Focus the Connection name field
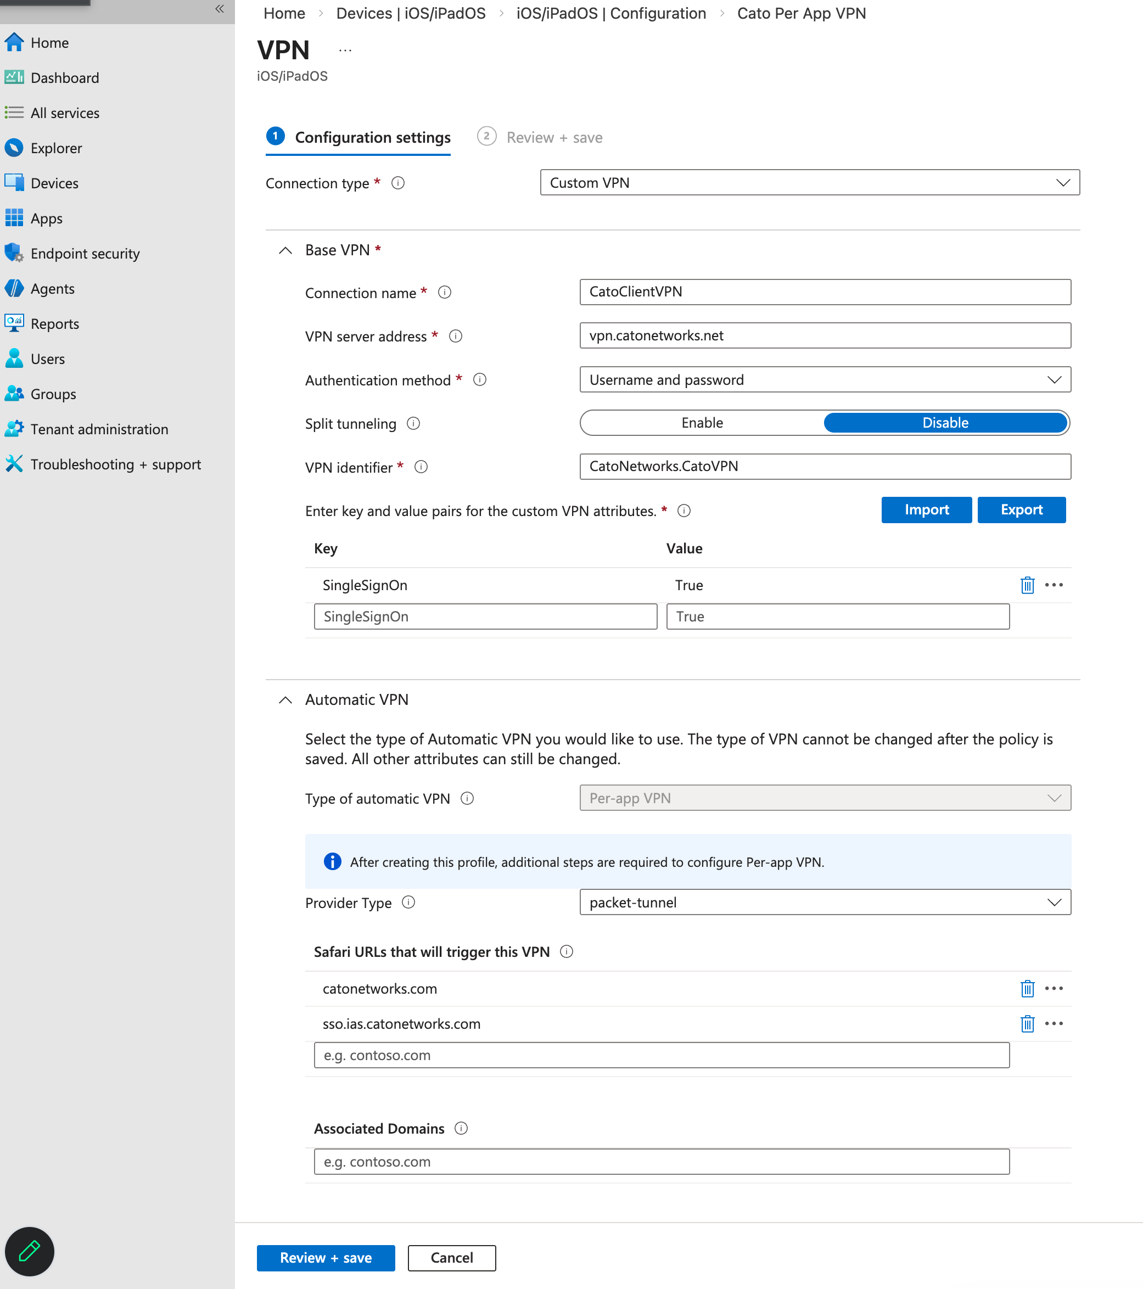The image size is (1143, 1289). click(825, 292)
